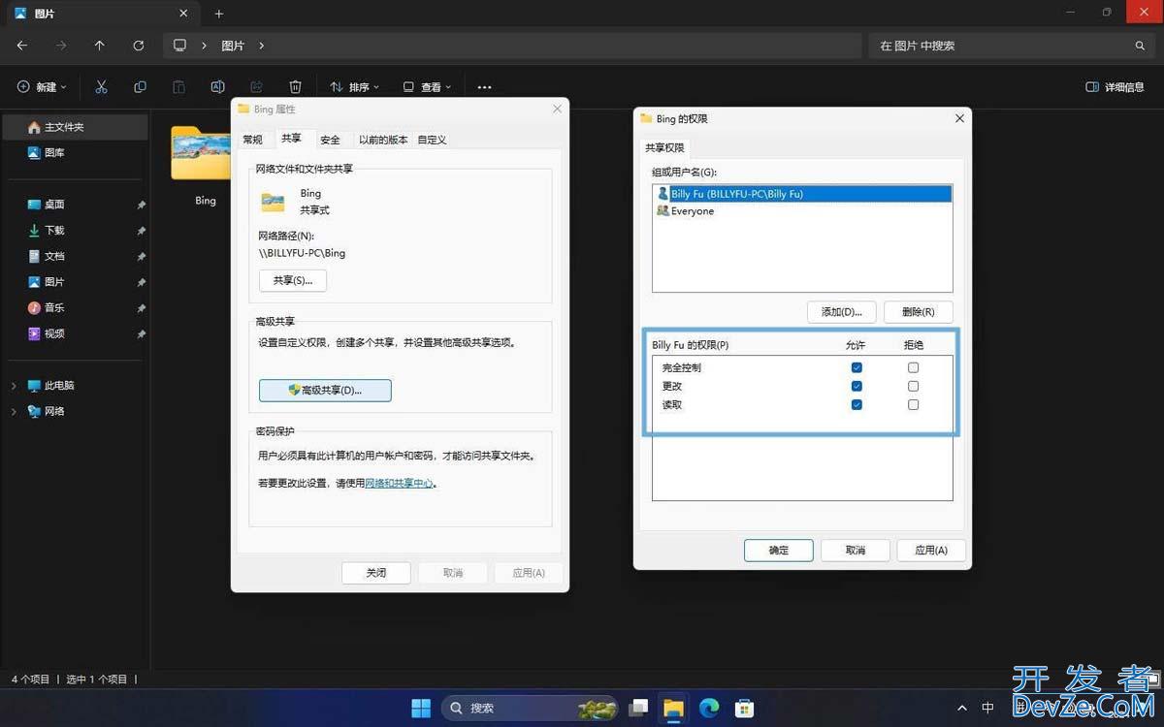Show hidden system tray icons chevron
The image size is (1164, 727).
pos(962,708)
